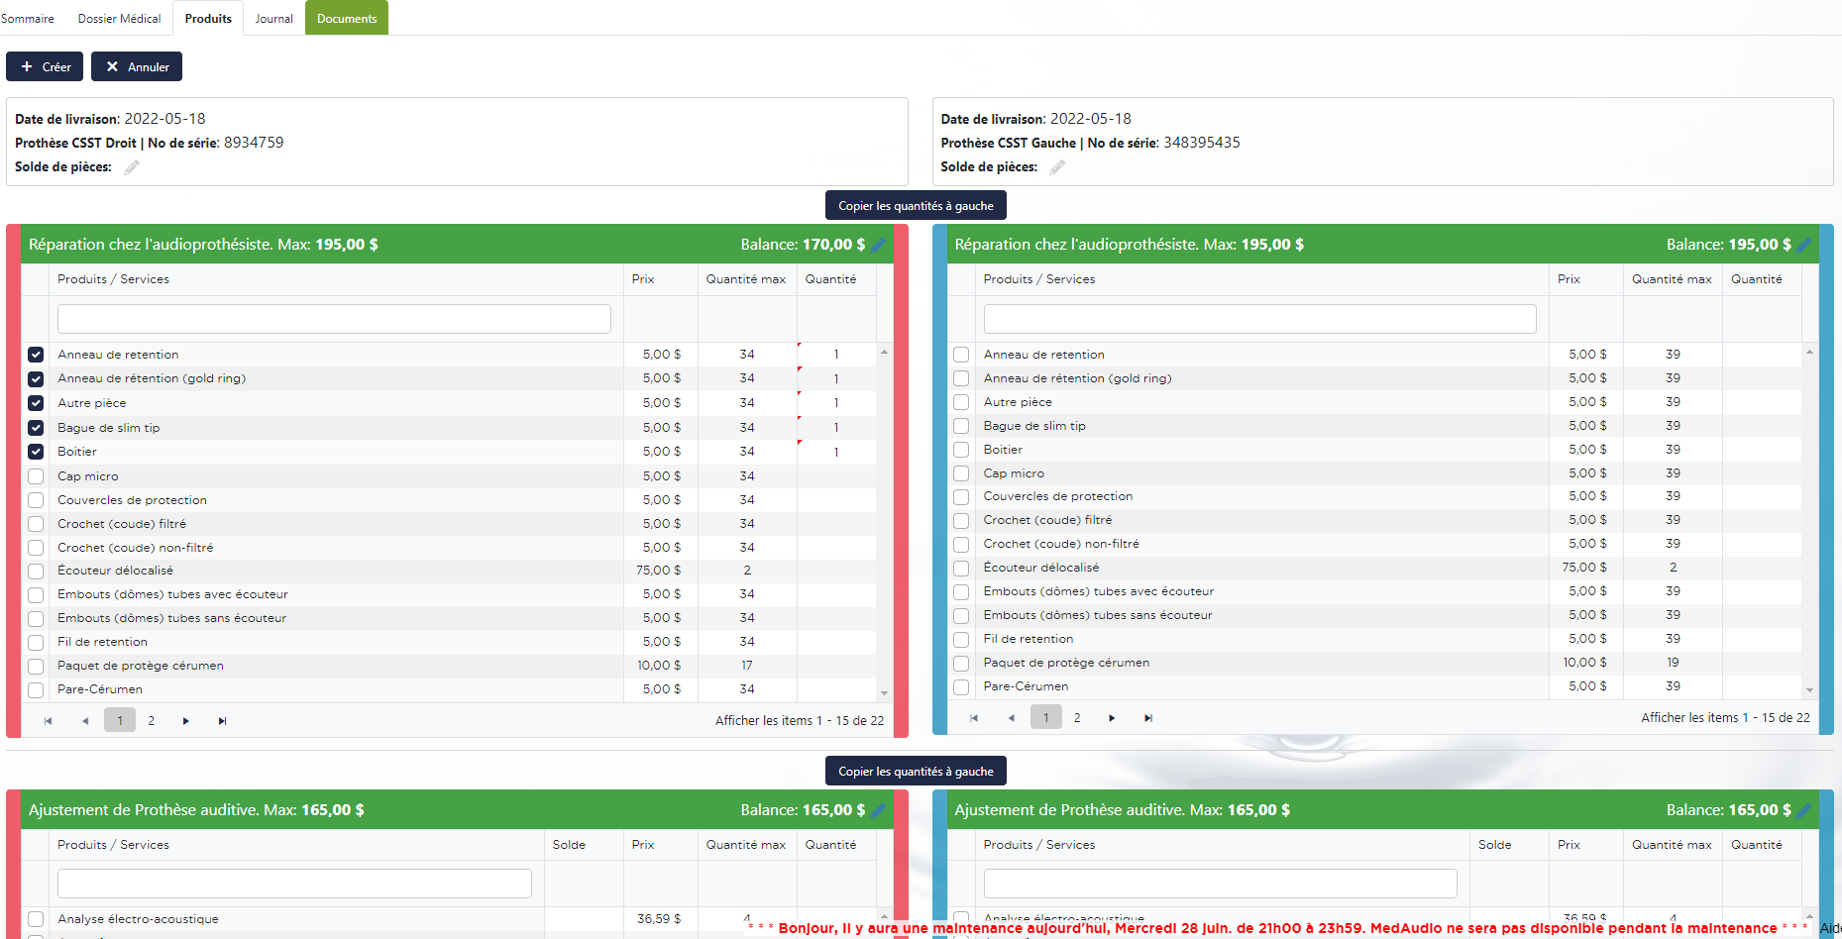Switch to the Dossier Médical tab

(119, 19)
